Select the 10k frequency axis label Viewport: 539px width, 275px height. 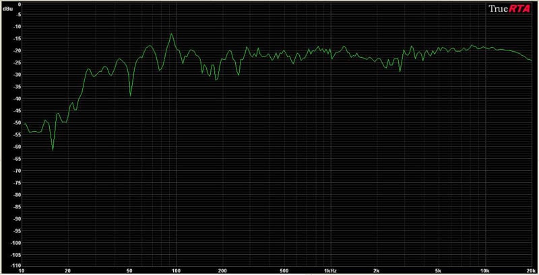point(484,270)
